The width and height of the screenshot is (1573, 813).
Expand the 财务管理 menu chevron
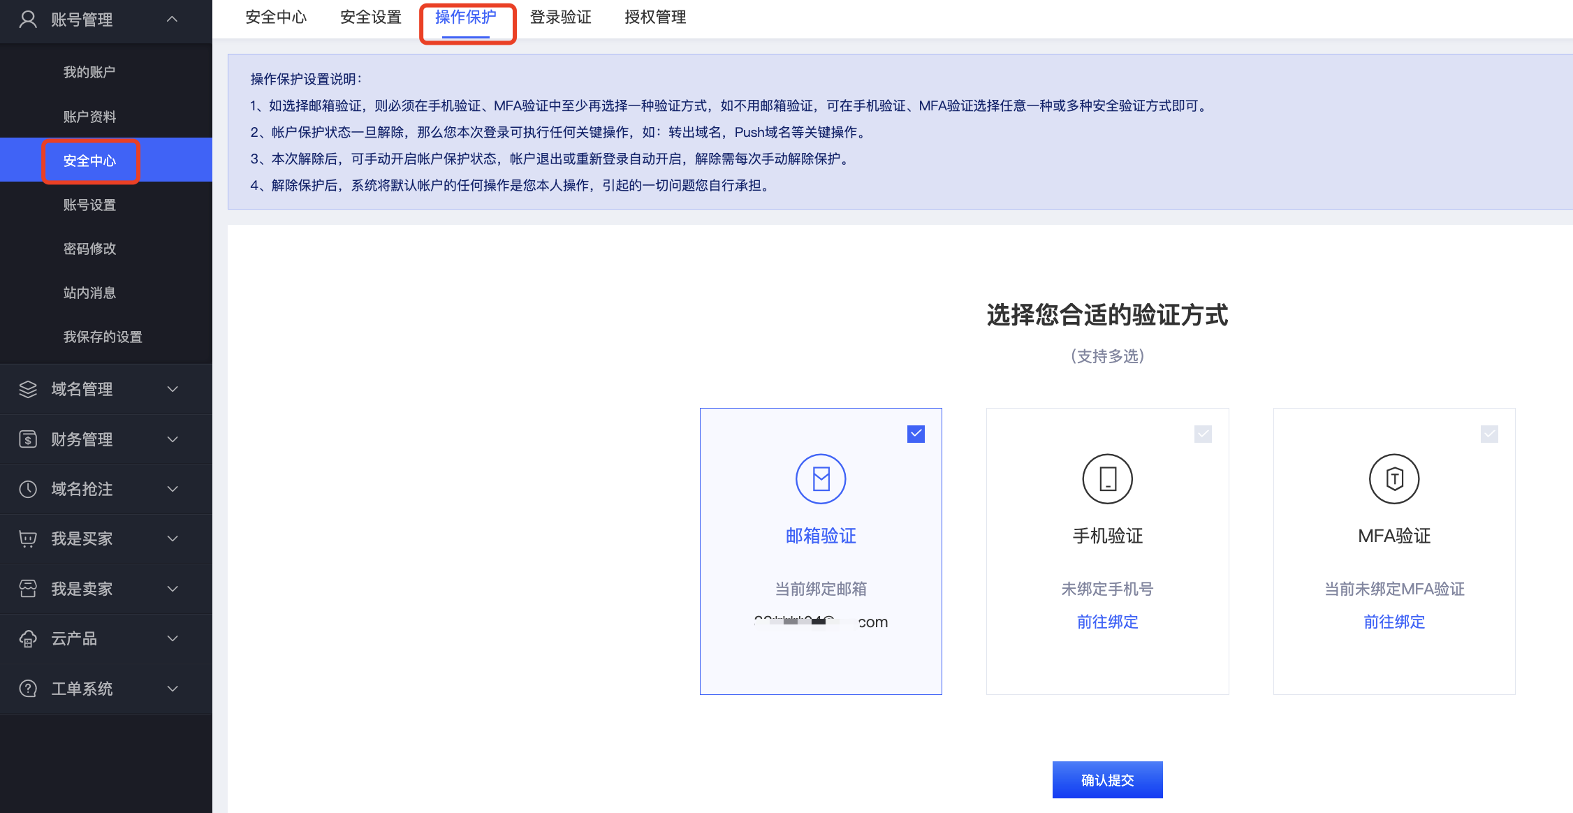(173, 439)
